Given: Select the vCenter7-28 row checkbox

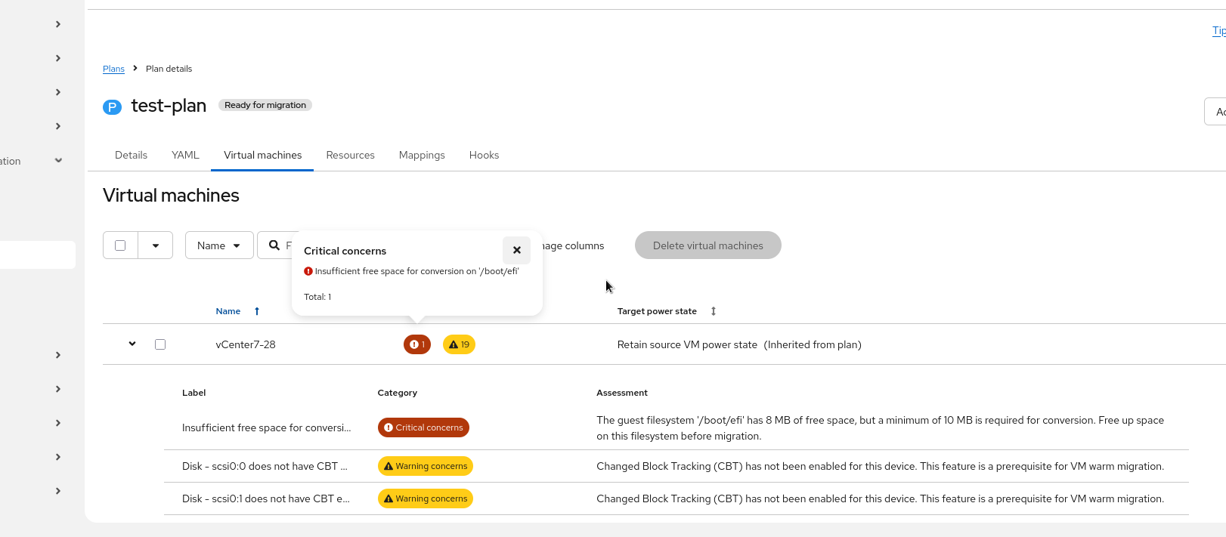Looking at the screenshot, I should click(x=160, y=344).
